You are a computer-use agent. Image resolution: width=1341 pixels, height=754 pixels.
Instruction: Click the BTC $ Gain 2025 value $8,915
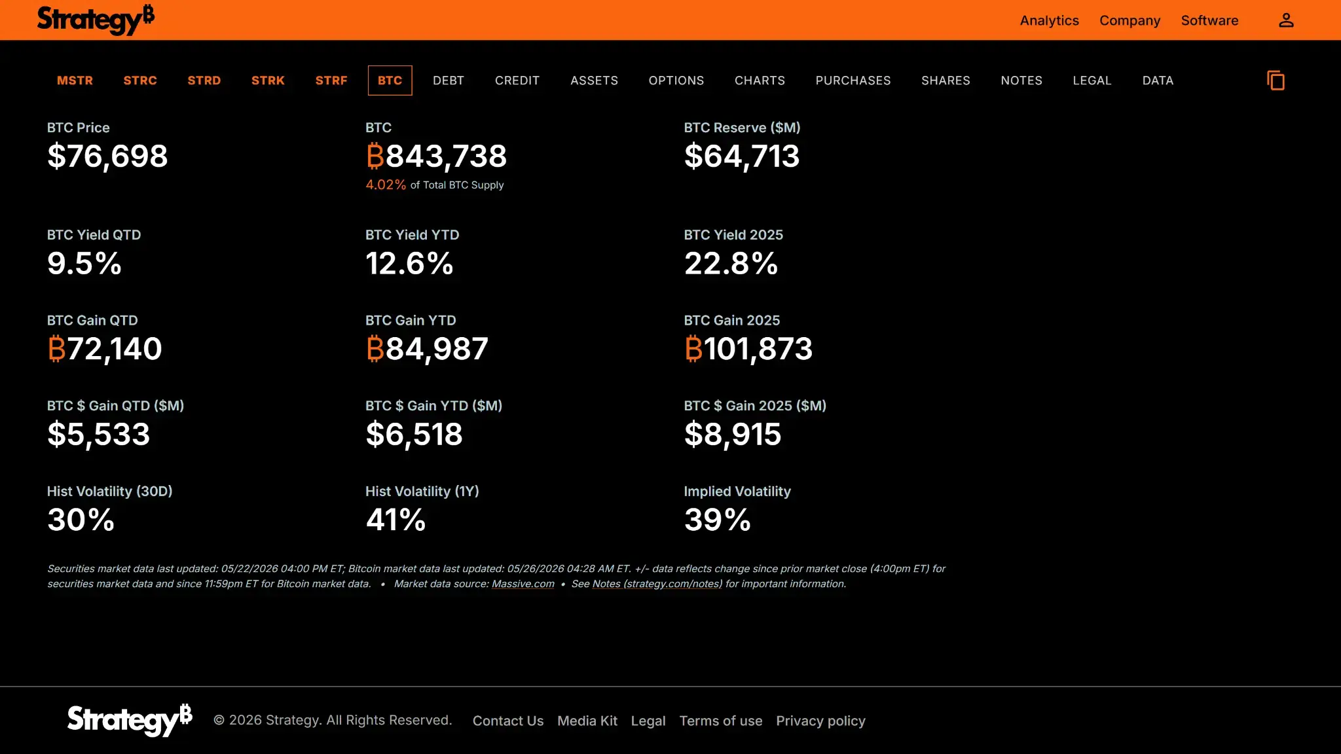tap(733, 434)
